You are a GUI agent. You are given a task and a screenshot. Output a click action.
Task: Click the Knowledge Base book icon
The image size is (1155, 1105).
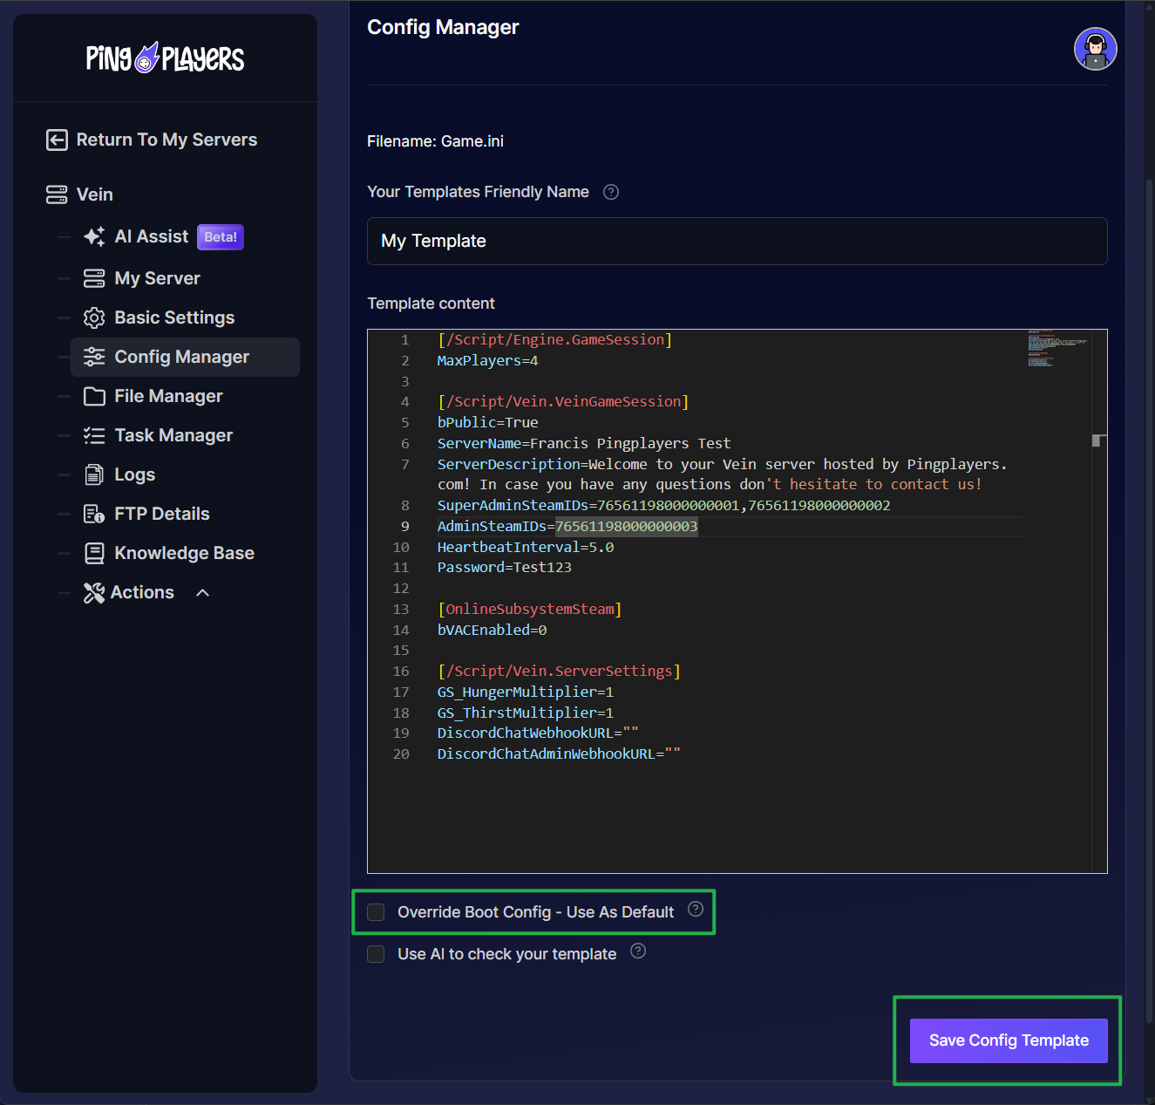click(x=94, y=554)
